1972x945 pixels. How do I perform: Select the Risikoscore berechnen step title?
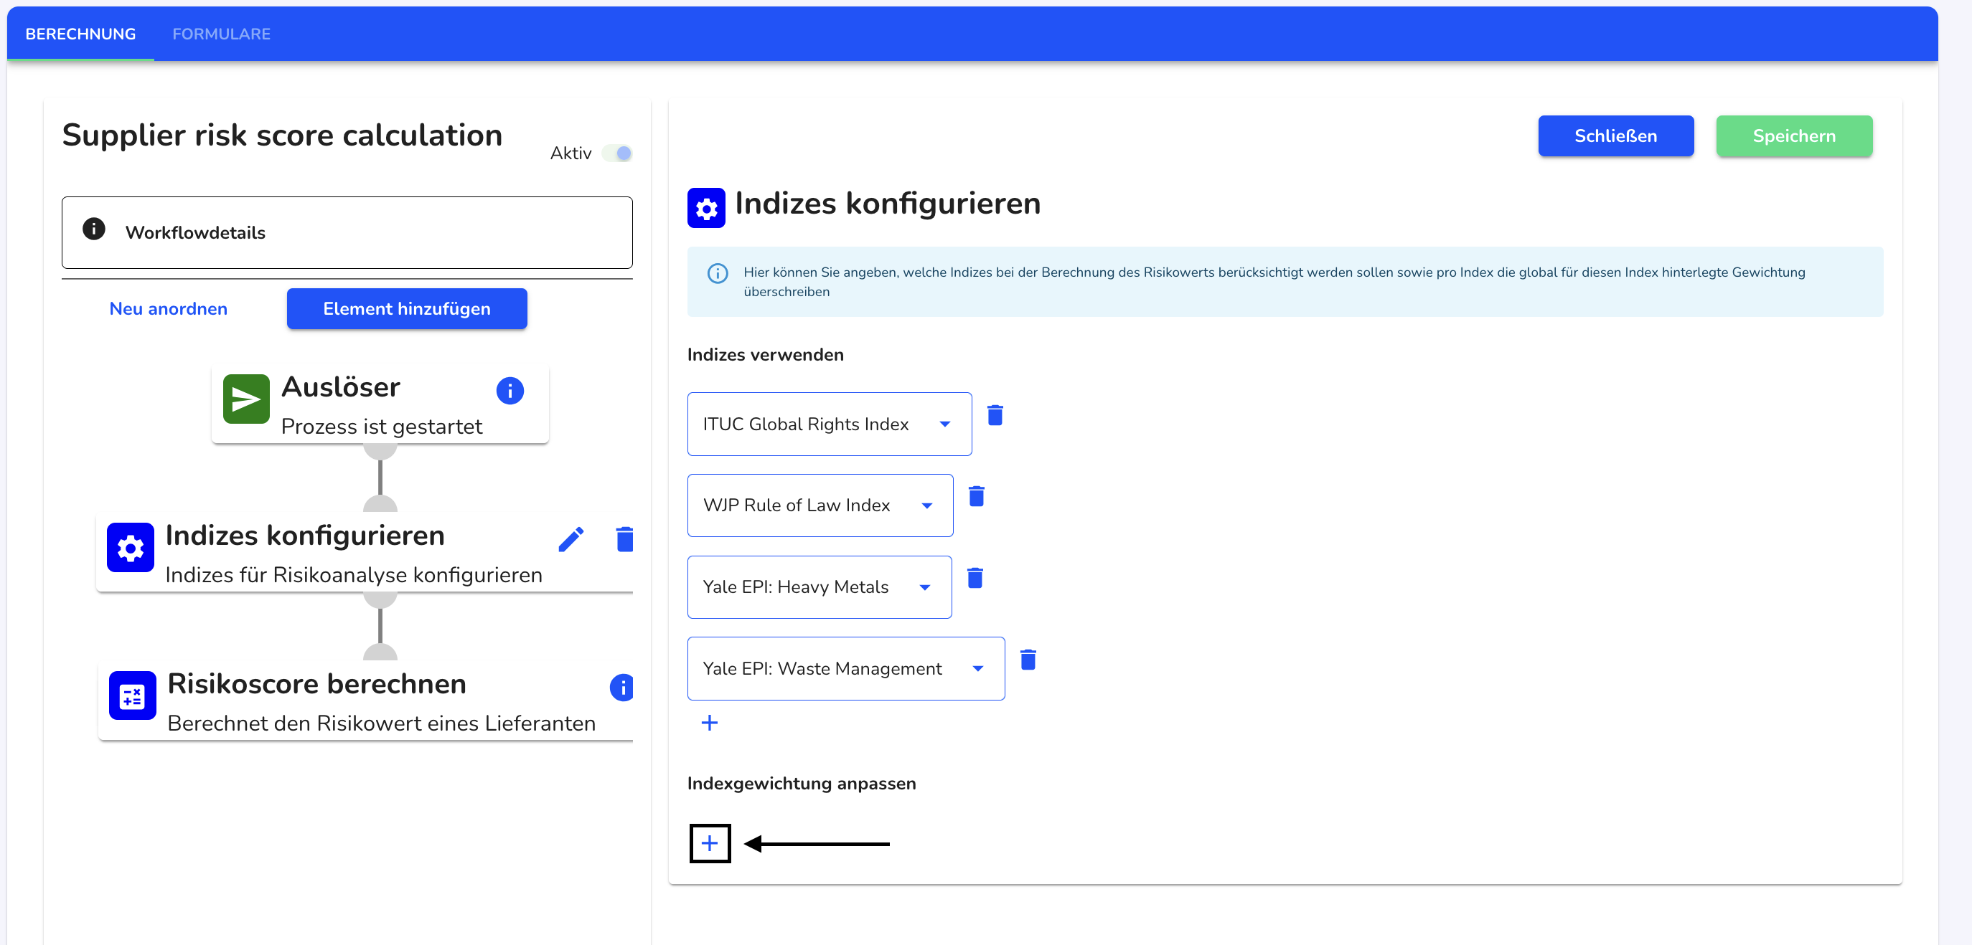[316, 683]
